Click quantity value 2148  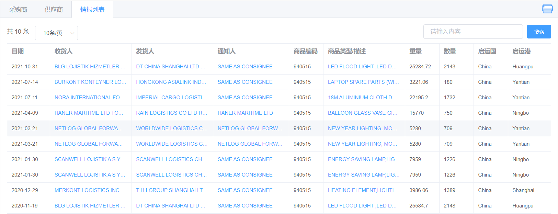point(449,206)
